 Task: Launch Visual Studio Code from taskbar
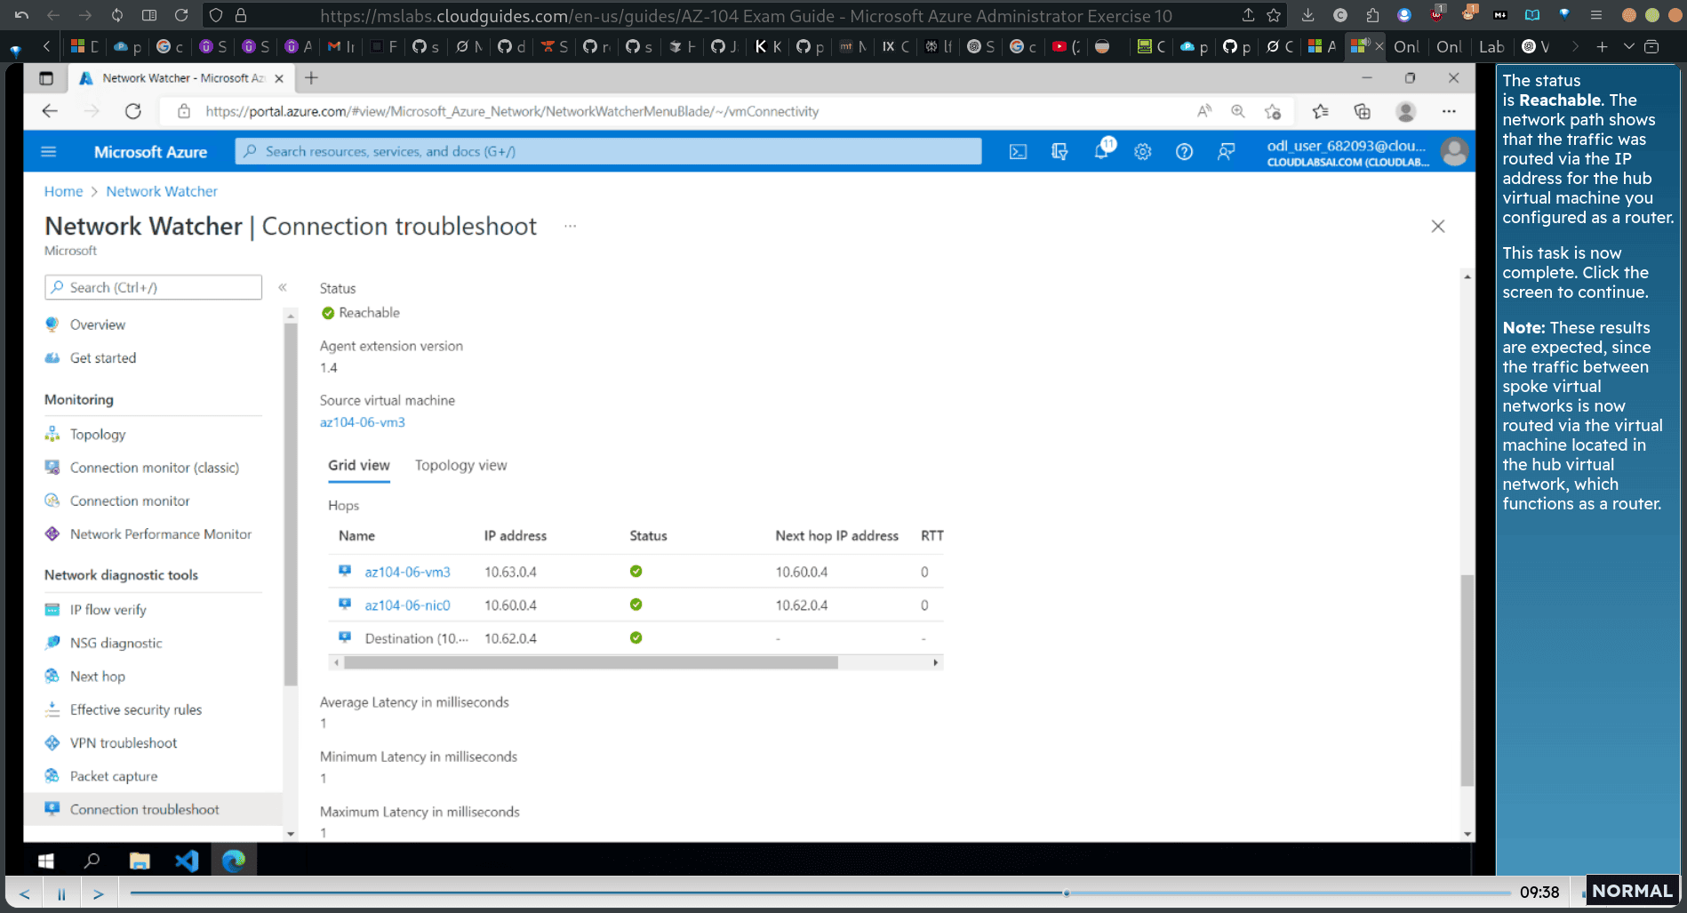pyautogui.click(x=187, y=861)
